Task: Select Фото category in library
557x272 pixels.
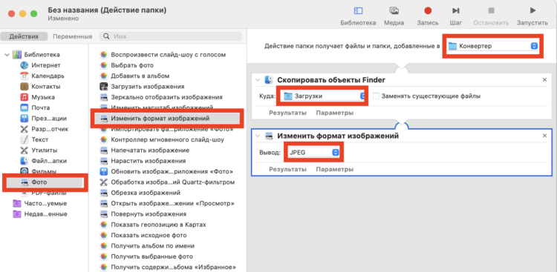Action: tap(45, 182)
